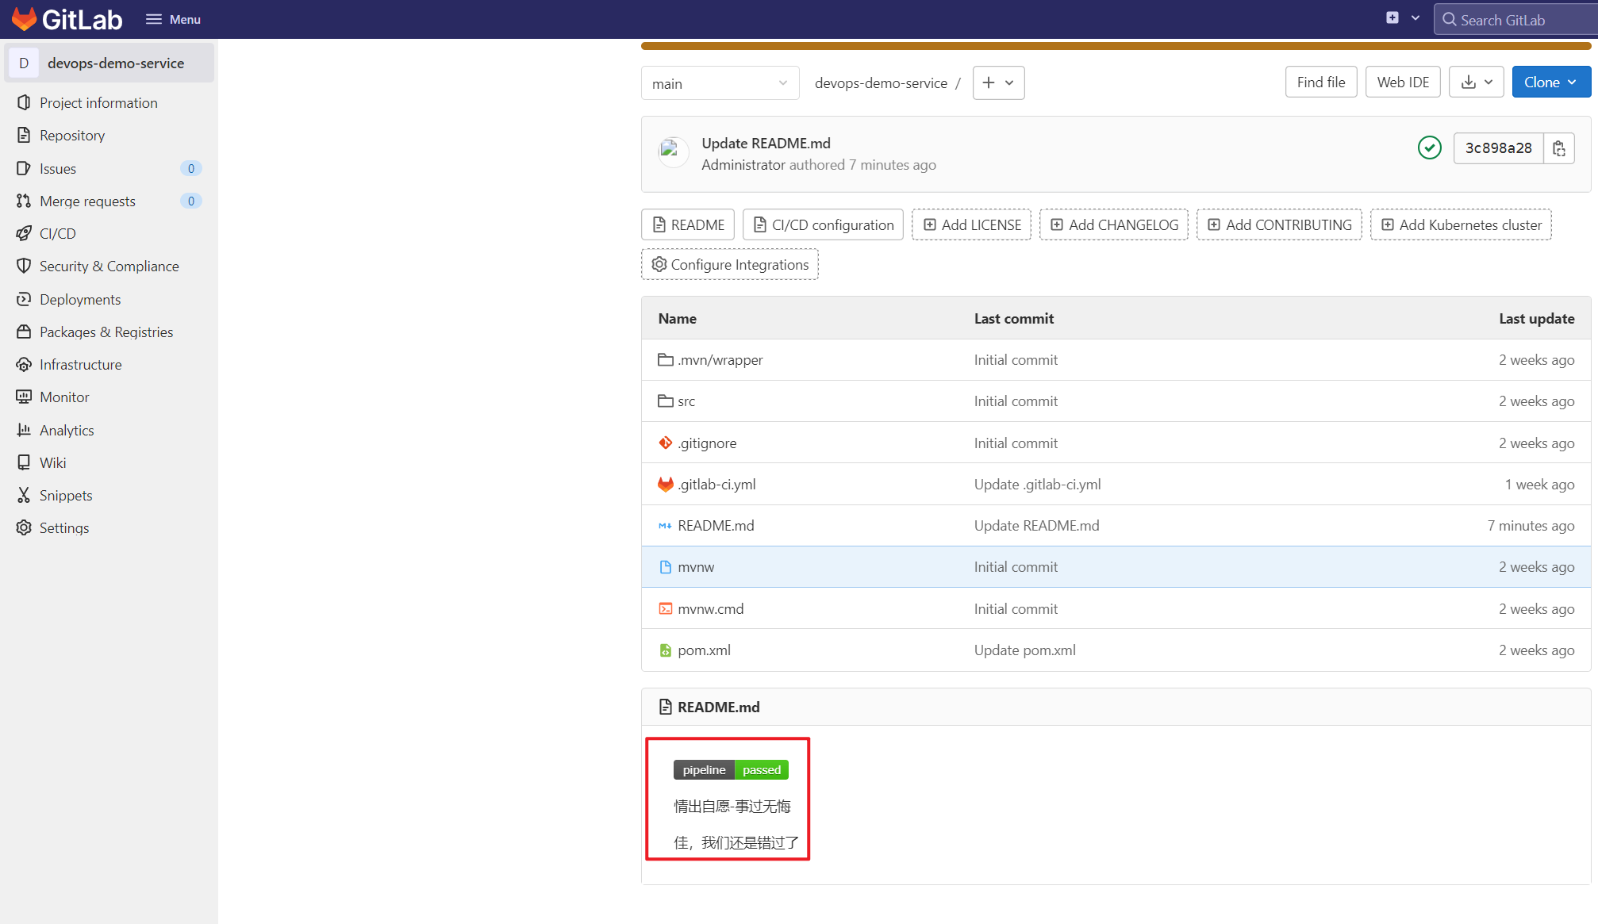1598x924 pixels.
Task: Expand the download source code dropdown
Action: point(1476,82)
